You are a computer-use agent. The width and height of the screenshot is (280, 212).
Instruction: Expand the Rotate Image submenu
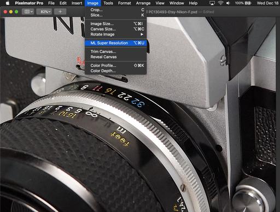point(116,34)
